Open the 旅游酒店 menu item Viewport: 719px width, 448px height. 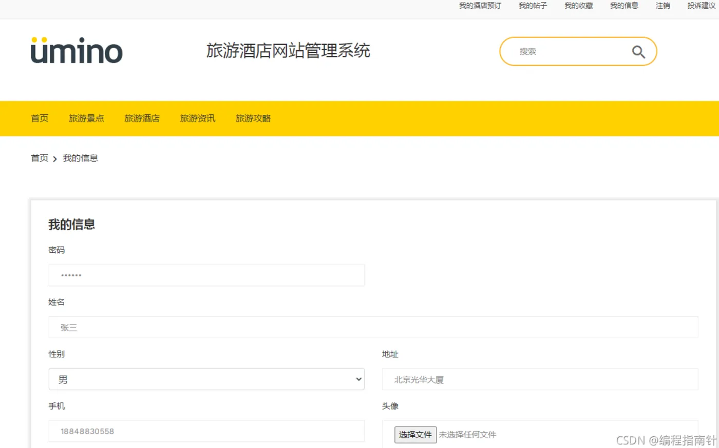(142, 118)
